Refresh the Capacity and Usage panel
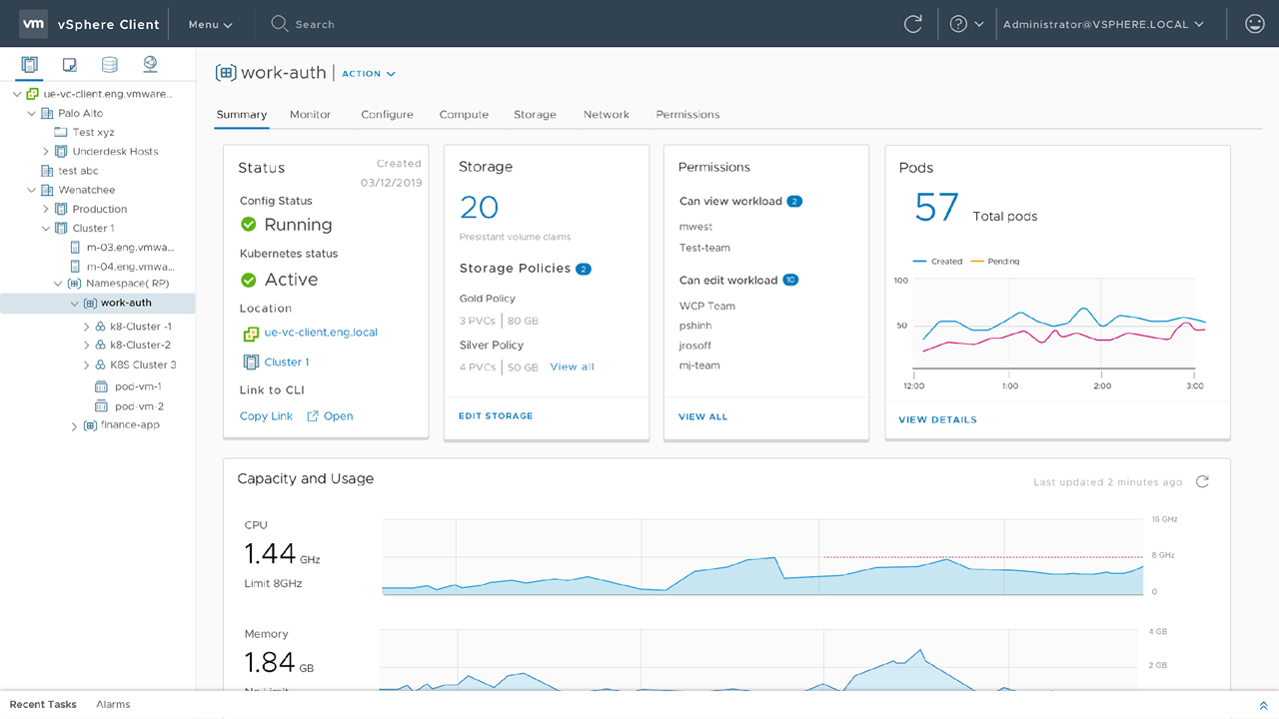Viewport: 1279px width, 719px height. (1202, 481)
